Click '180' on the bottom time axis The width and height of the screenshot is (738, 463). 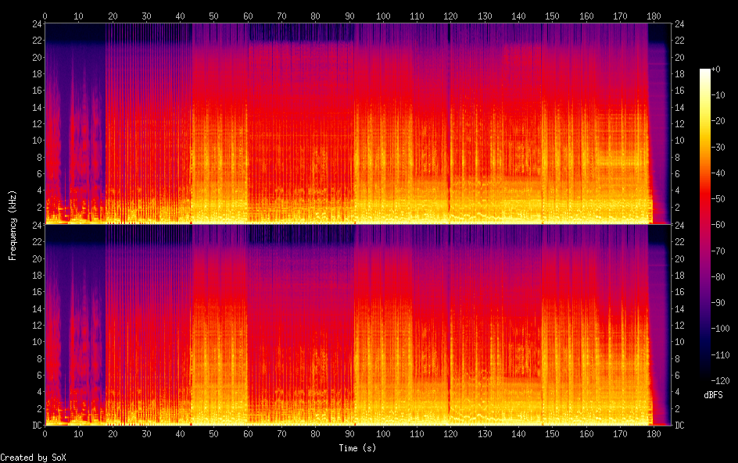[x=654, y=434]
